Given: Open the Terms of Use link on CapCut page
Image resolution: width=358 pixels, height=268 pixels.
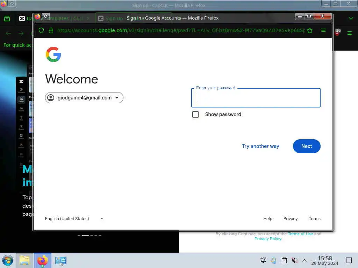Looking at the screenshot, I should pos(300,233).
